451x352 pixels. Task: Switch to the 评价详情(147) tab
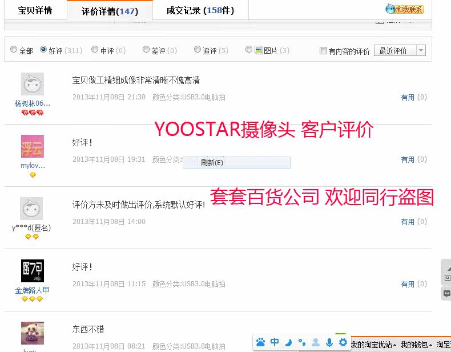click(110, 11)
